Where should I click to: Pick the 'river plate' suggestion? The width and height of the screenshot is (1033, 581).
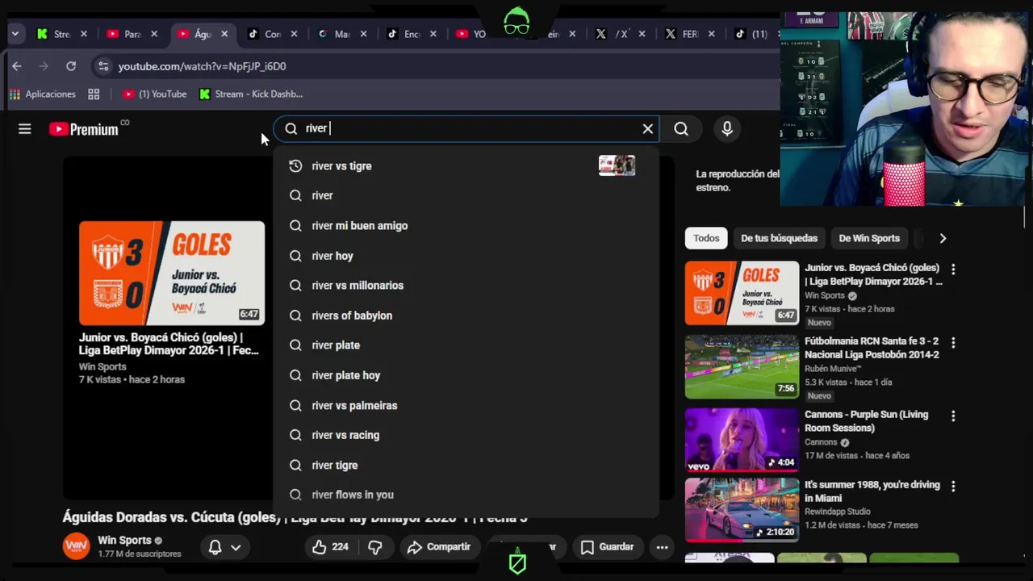pyautogui.click(x=466, y=345)
